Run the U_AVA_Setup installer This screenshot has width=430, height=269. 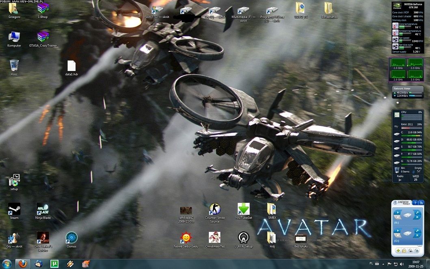[244, 240]
